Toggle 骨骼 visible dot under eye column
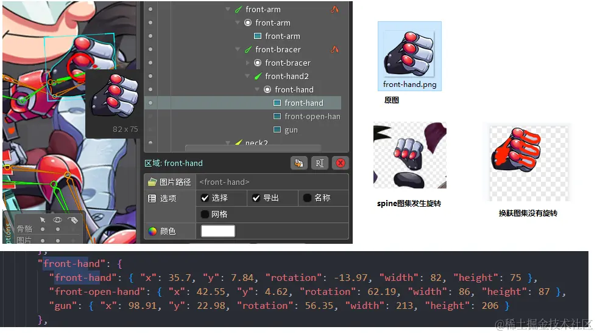The image size is (597, 335). [x=57, y=229]
